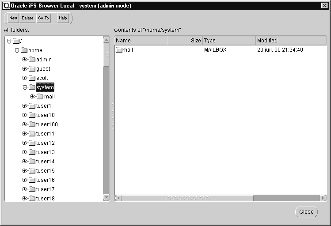
Task: Select the tuser100 folder icon
Action: tap(32, 124)
